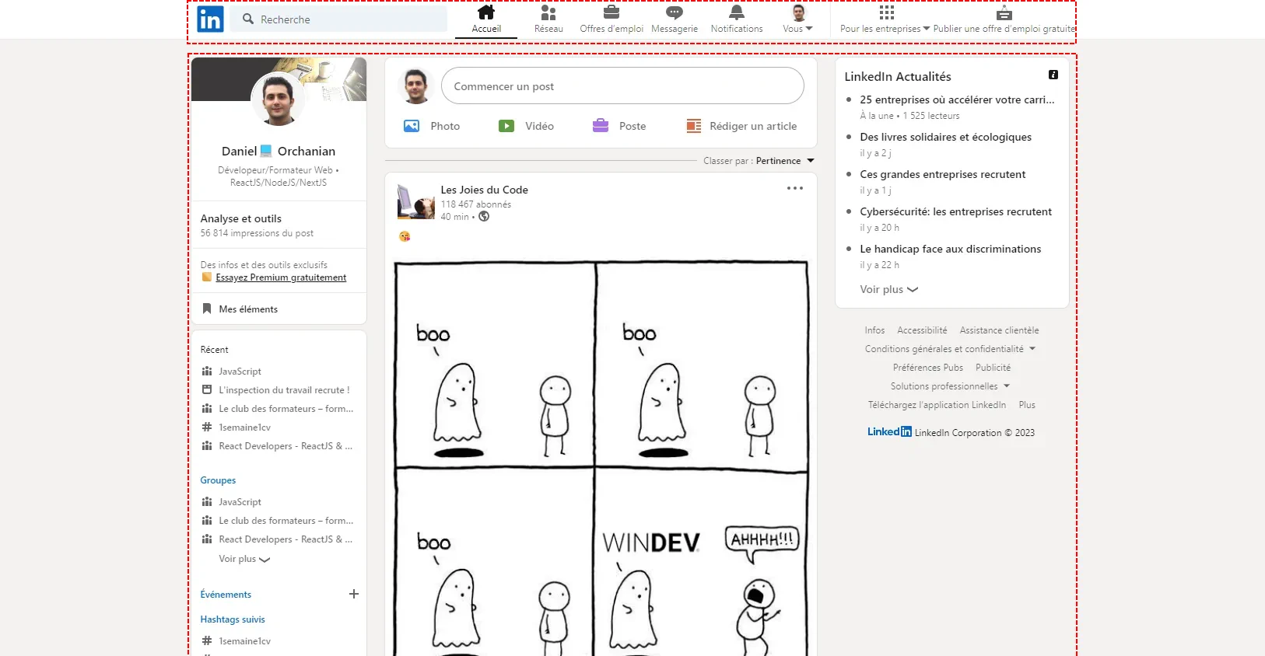Go to the Accueil home tab
The image size is (1265, 656).
(486, 20)
